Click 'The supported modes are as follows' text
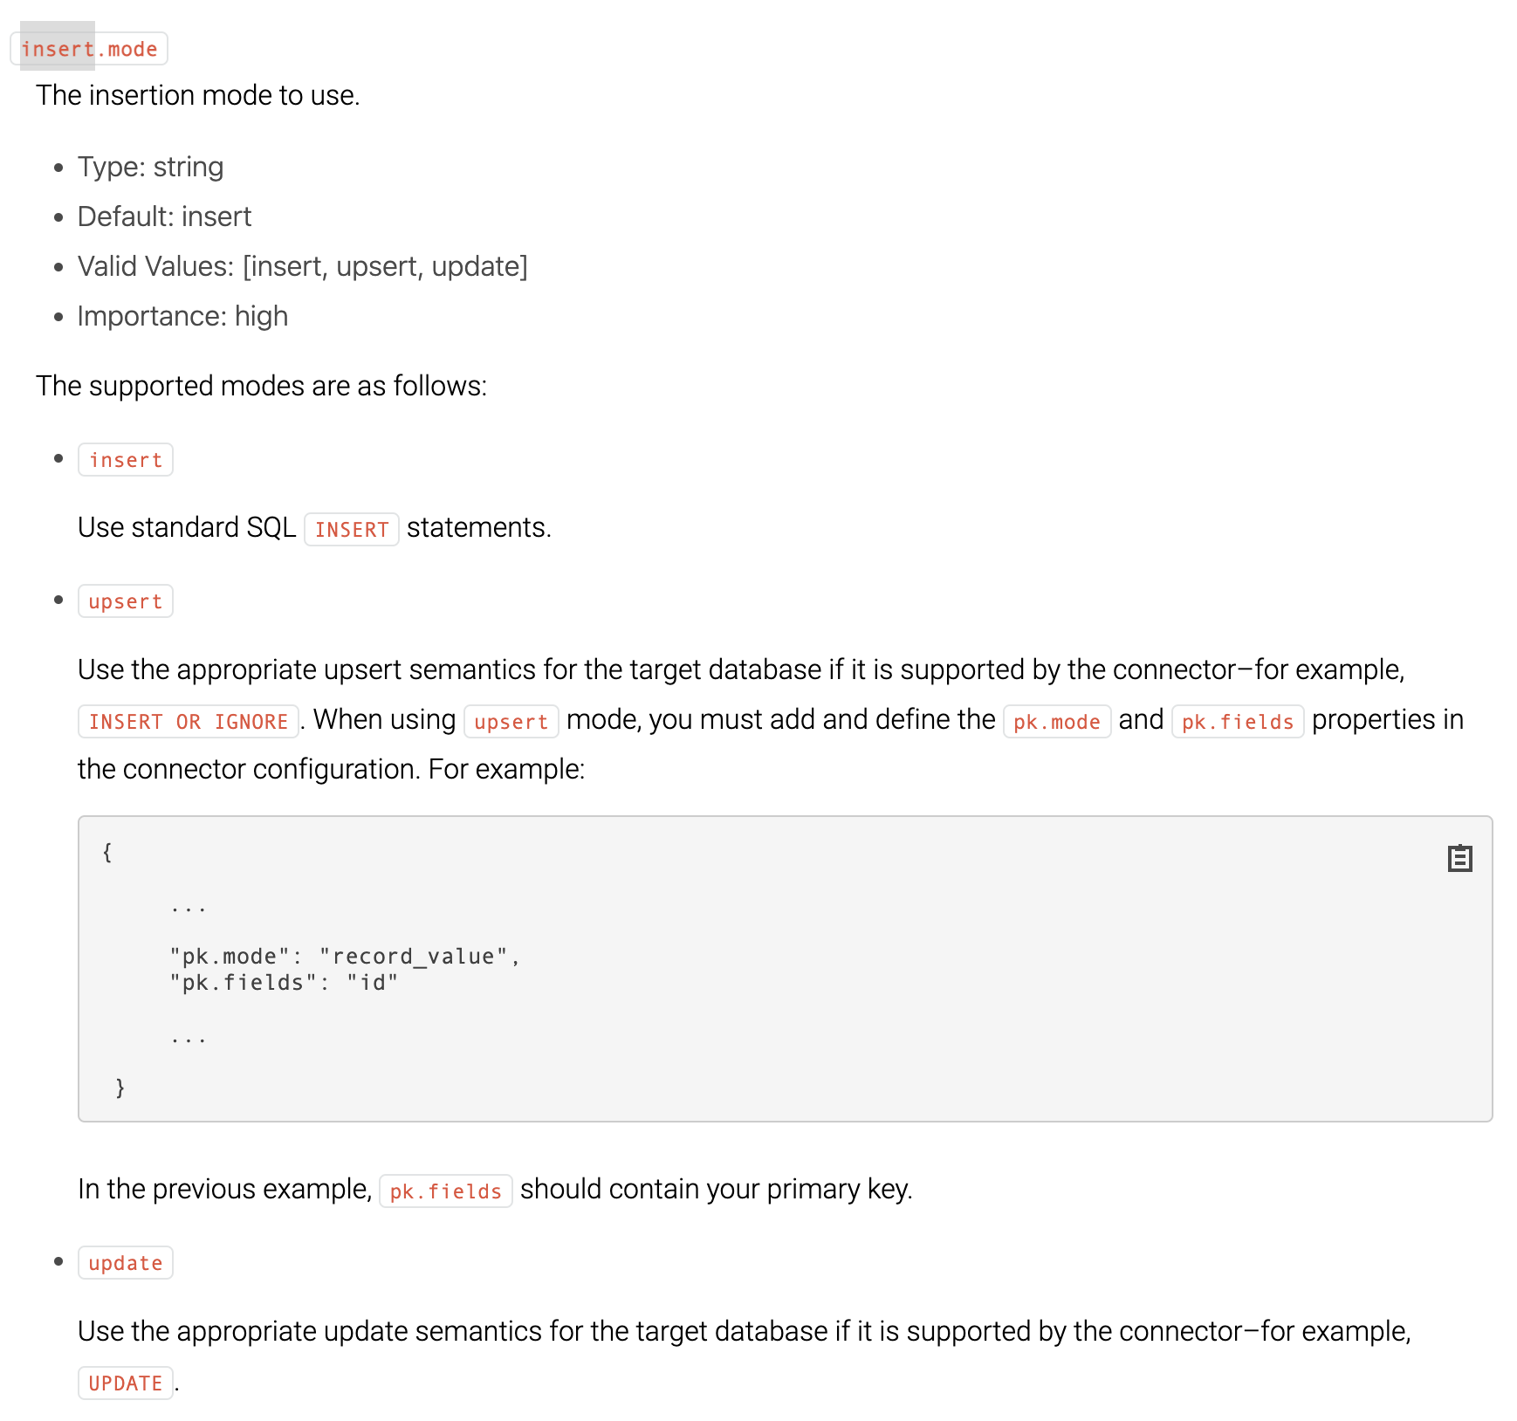This screenshot has width=1517, height=1421. 262,386
